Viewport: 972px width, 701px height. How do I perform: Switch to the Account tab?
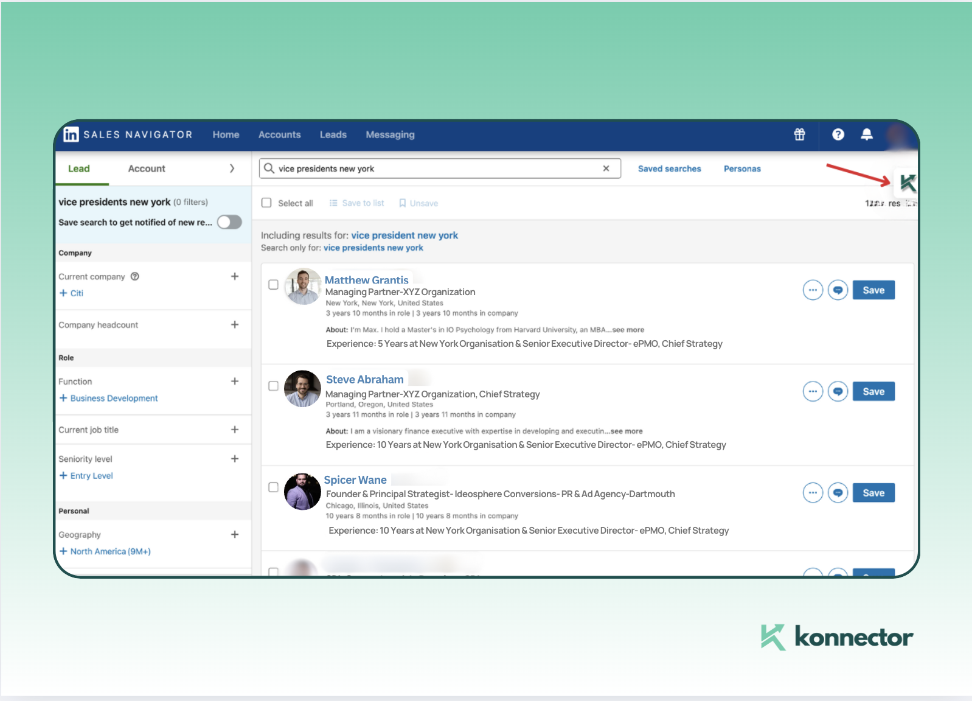pos(147,169)
